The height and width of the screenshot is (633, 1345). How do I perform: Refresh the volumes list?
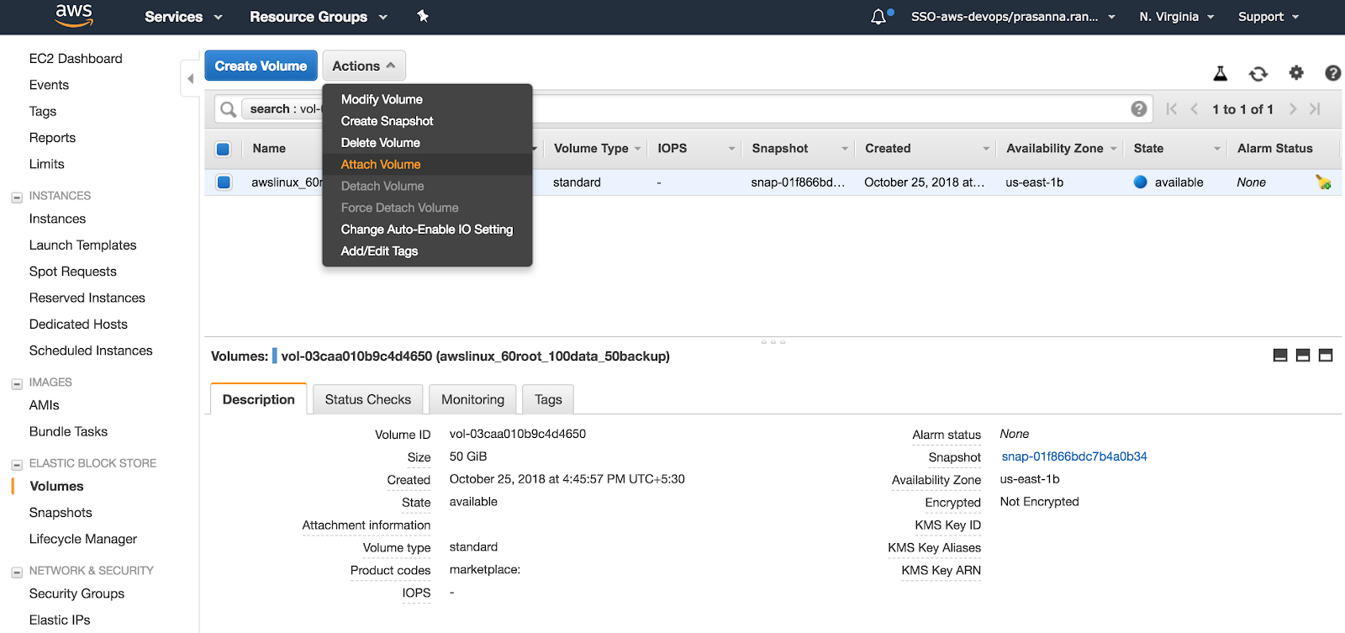coord(1258,74)
